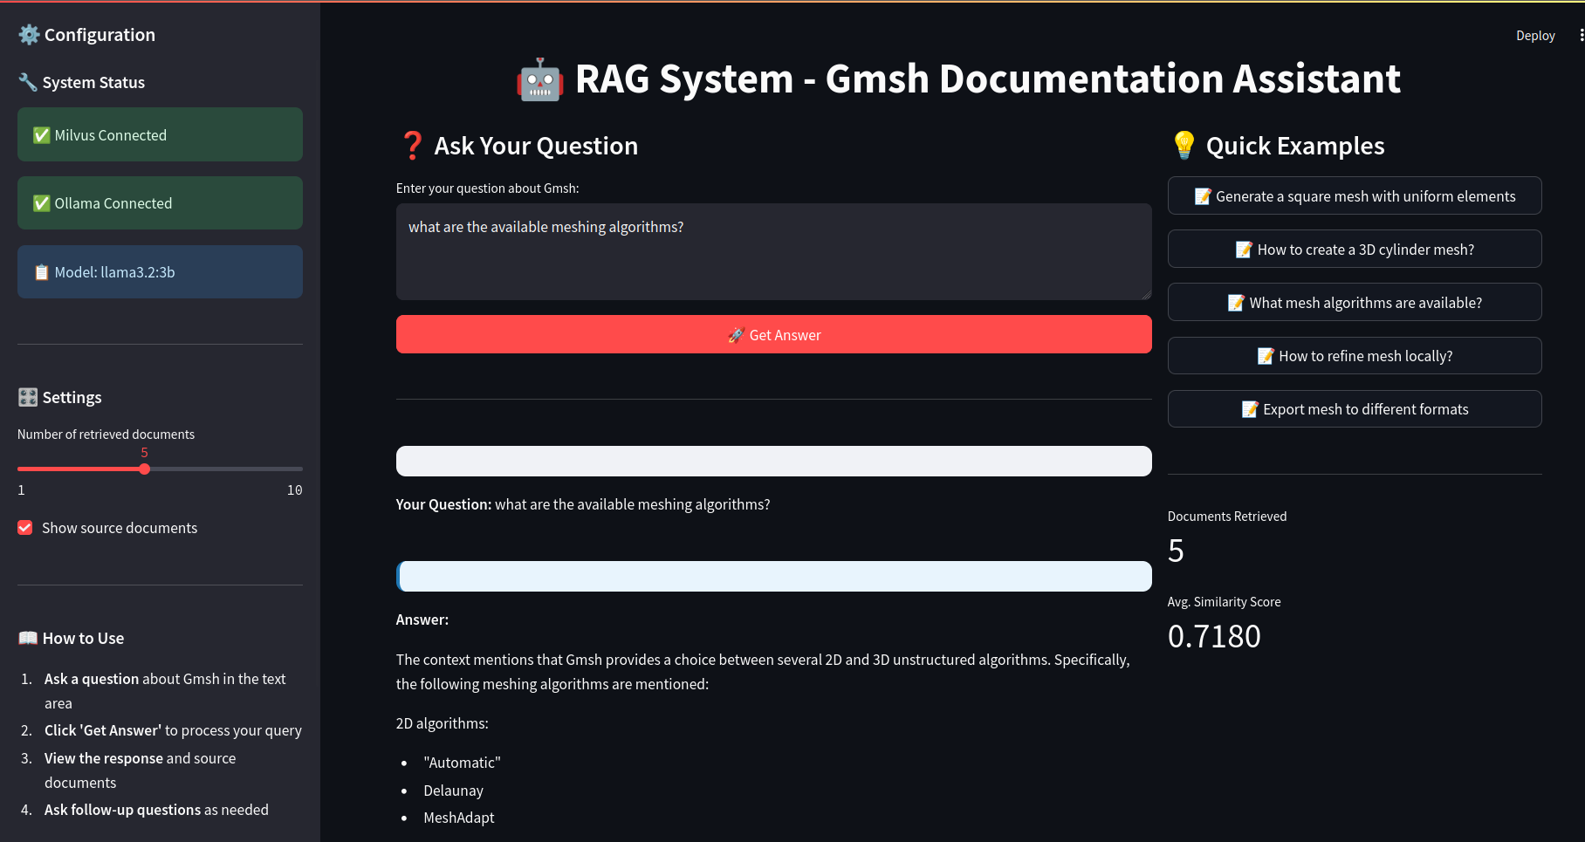1585x842 pixels.
Task: Click the 'Answer:' label
Action: 422,620
